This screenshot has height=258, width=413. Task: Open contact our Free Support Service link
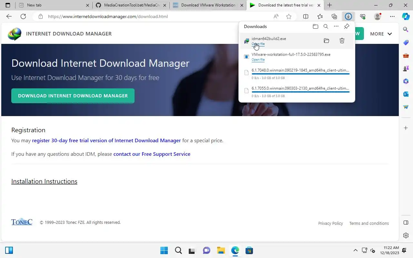[x=152, y=154]
